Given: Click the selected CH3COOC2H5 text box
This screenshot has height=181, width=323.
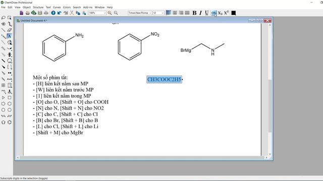Looking at the screenshot, I should [x=165, y=79].
